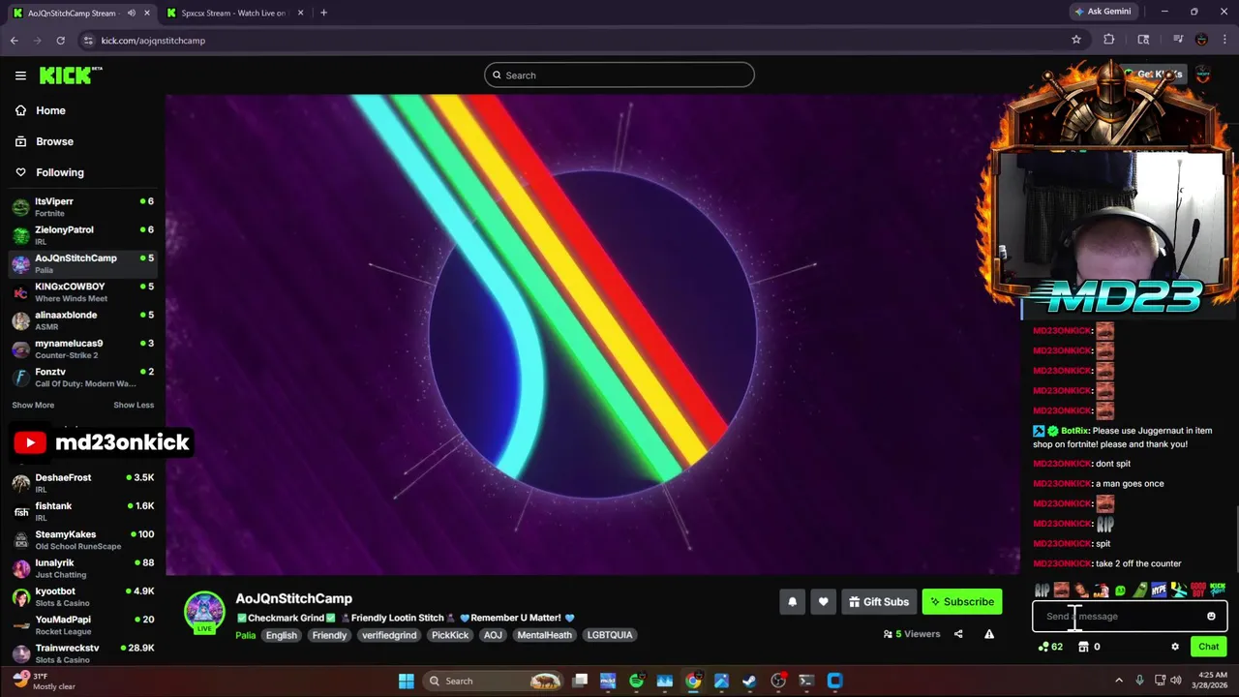Click the heart follow icon

point(823,602)
